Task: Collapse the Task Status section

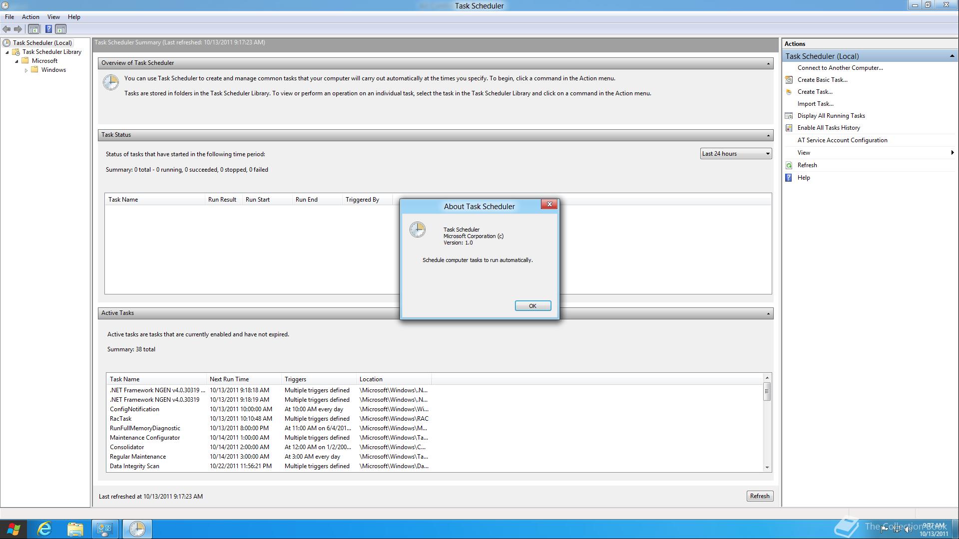Action: [768, 135]
